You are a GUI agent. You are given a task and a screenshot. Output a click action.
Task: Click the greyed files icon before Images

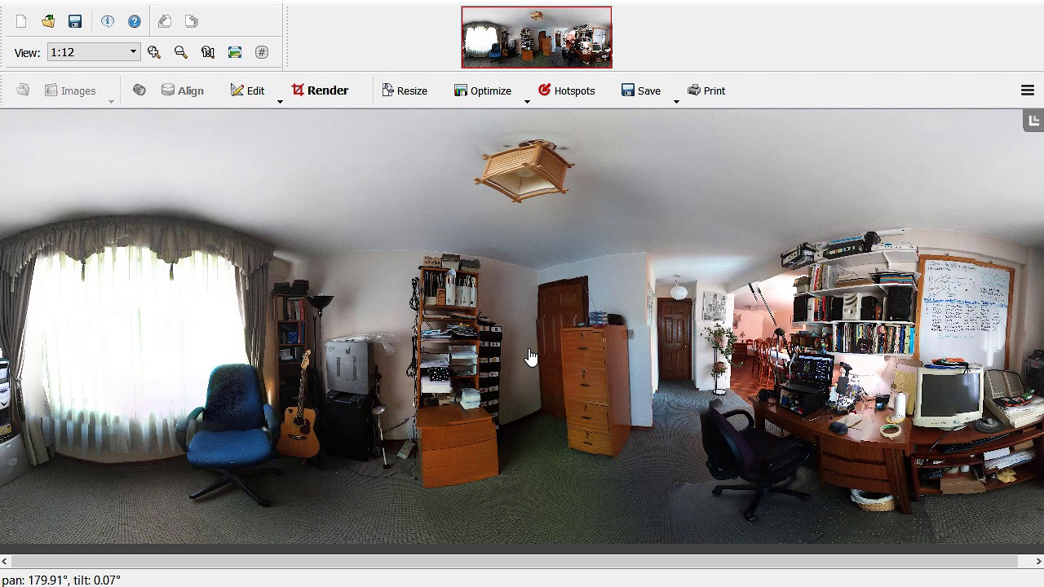pos(23,90)
